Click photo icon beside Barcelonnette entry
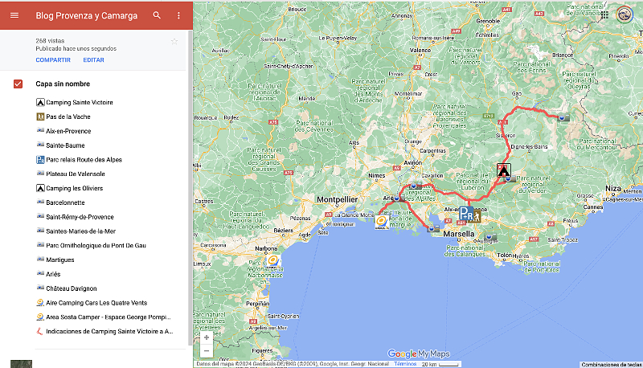The image size is (643, 368). [x=40, y=202]
